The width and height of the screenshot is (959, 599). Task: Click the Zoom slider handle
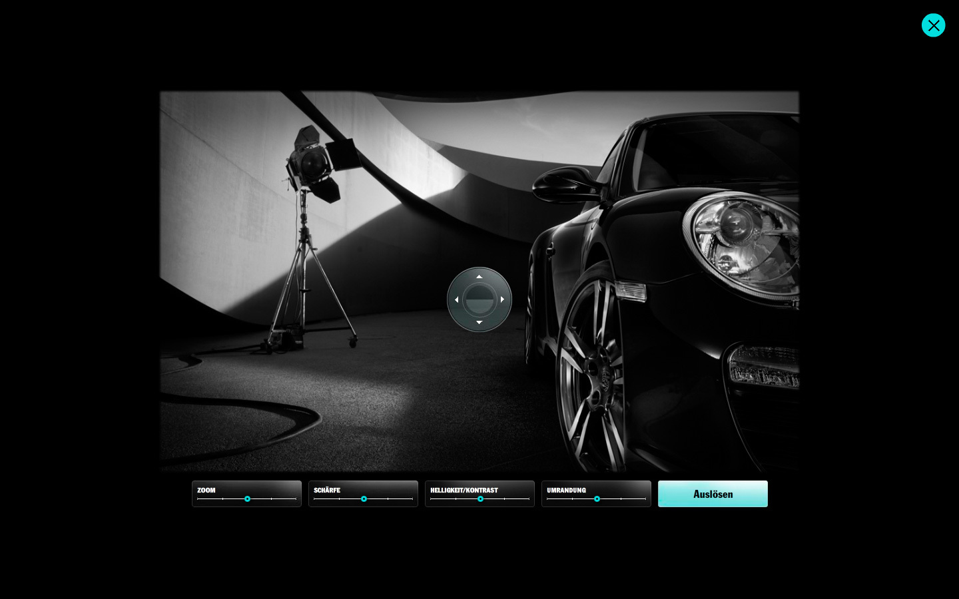pyautogui.click(x=247, y=499)
